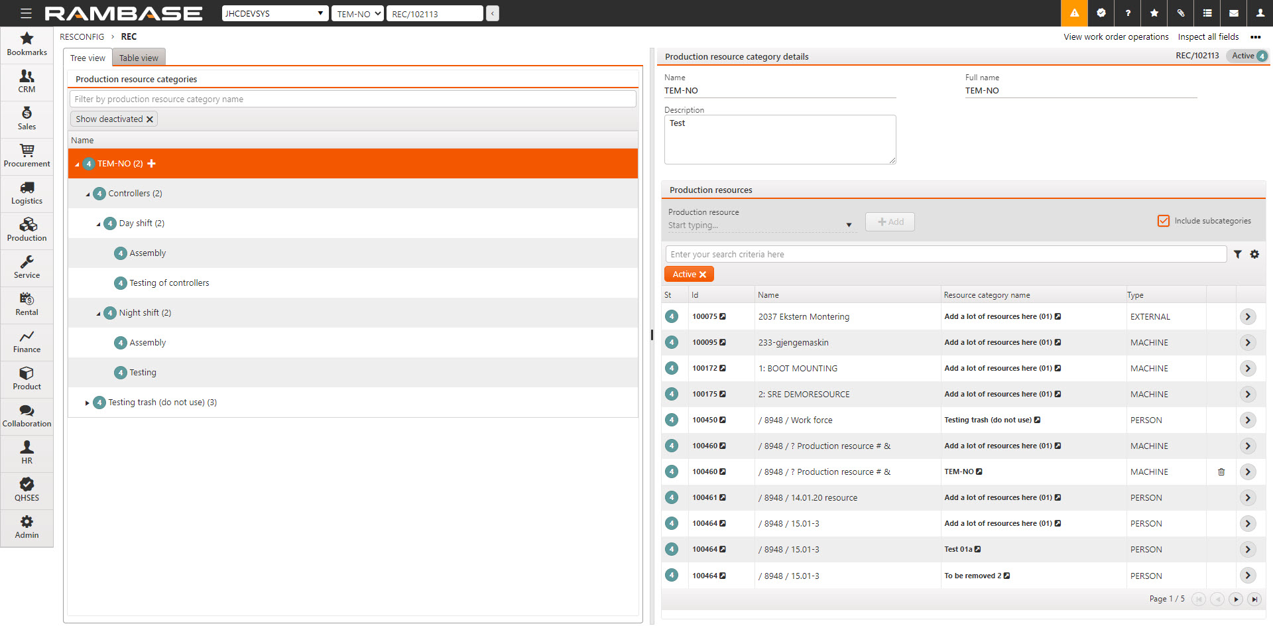Click the category name filter field
The image size is (1273, 628).
[353, 99]
